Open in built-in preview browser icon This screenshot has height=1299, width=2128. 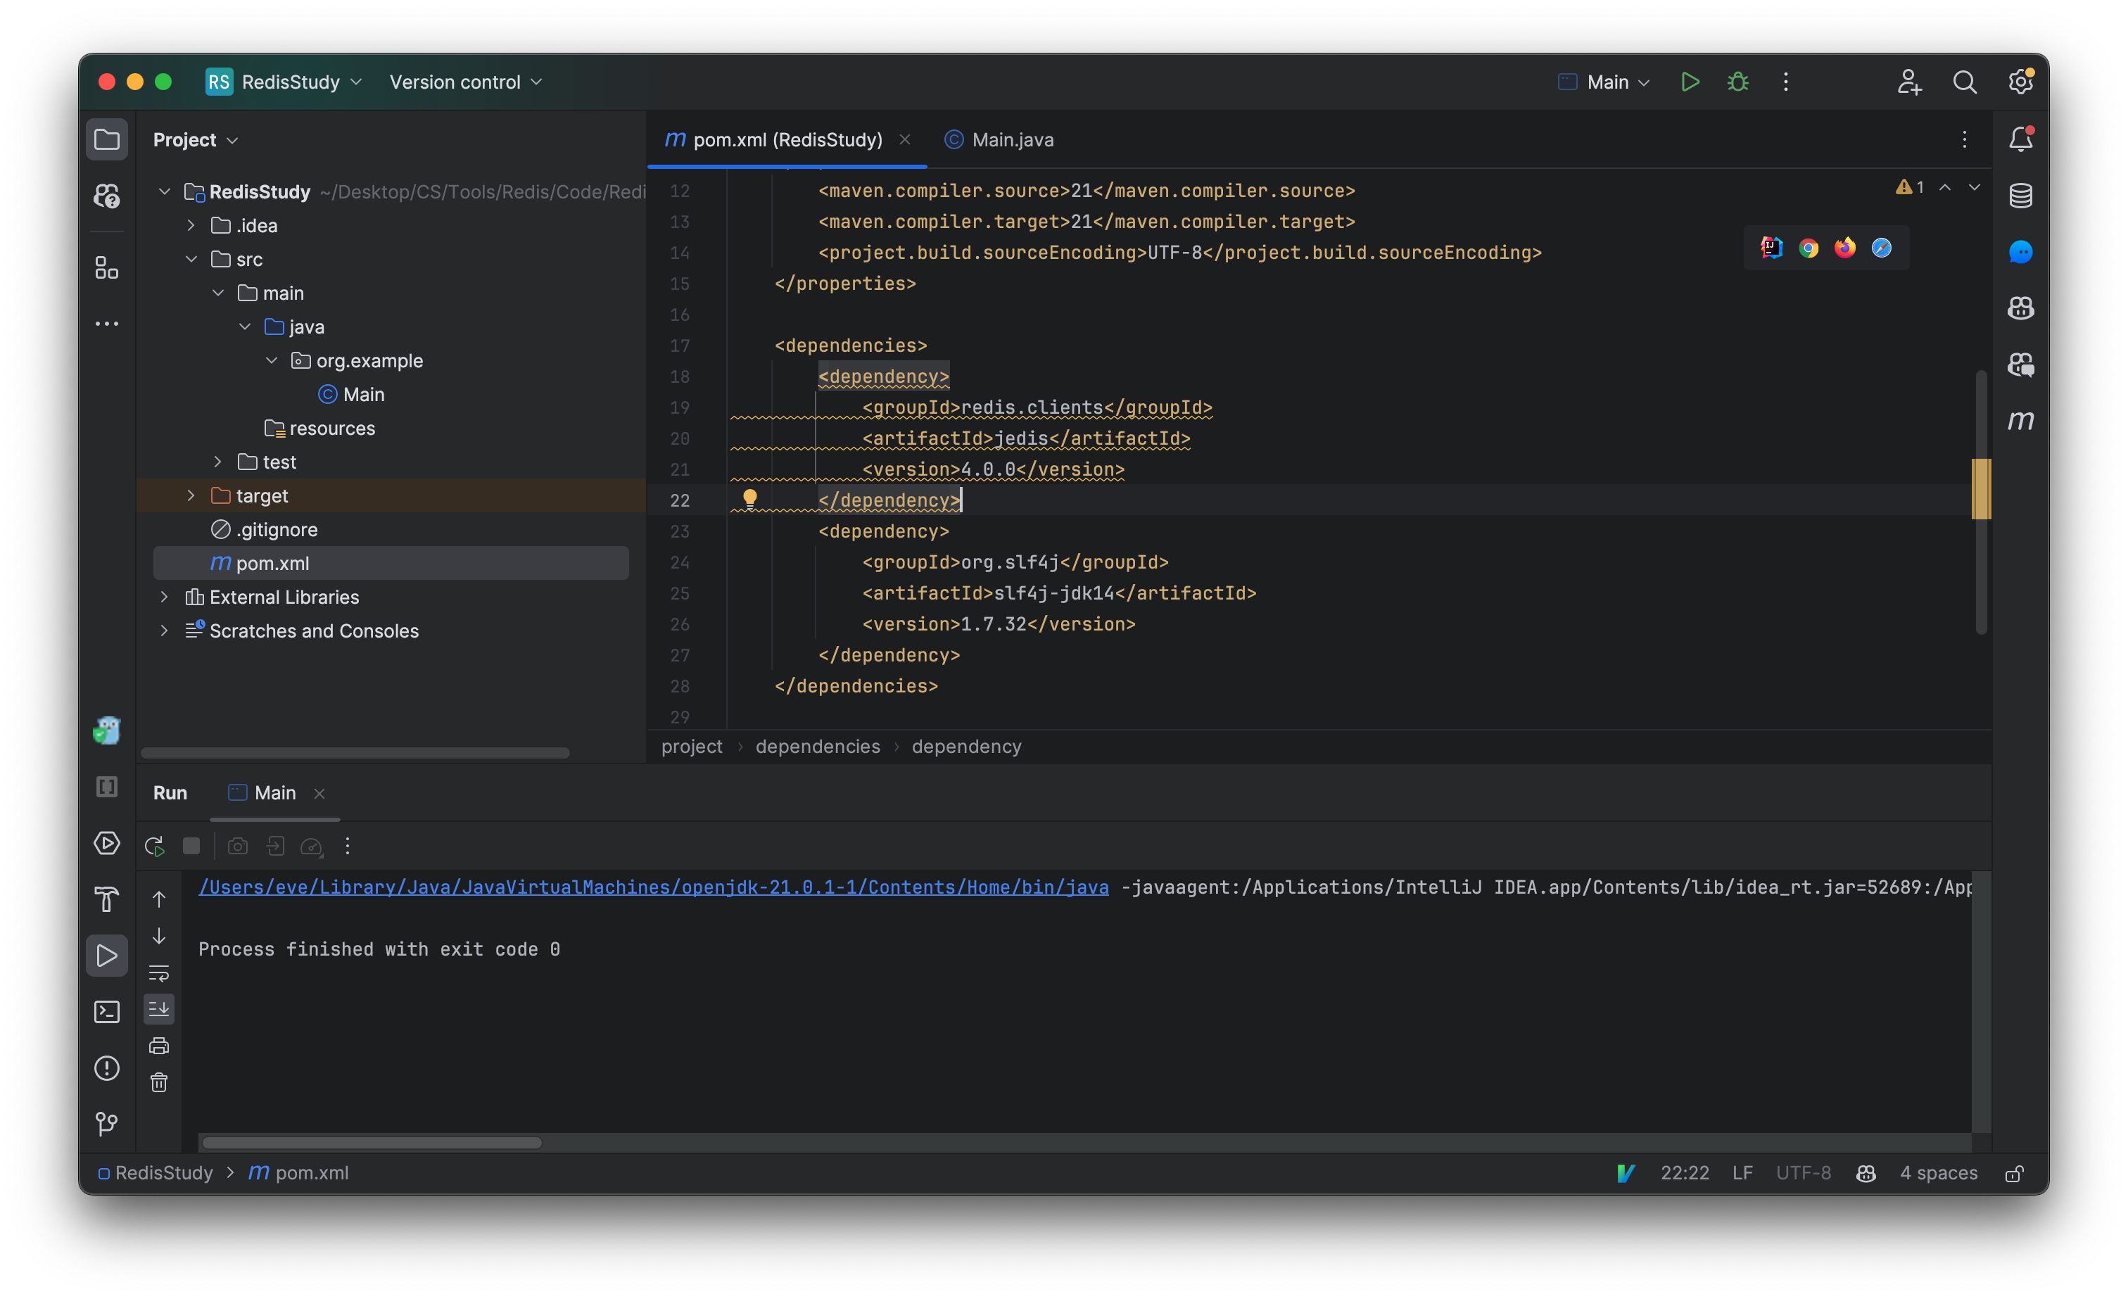(x=1771, y=248)
